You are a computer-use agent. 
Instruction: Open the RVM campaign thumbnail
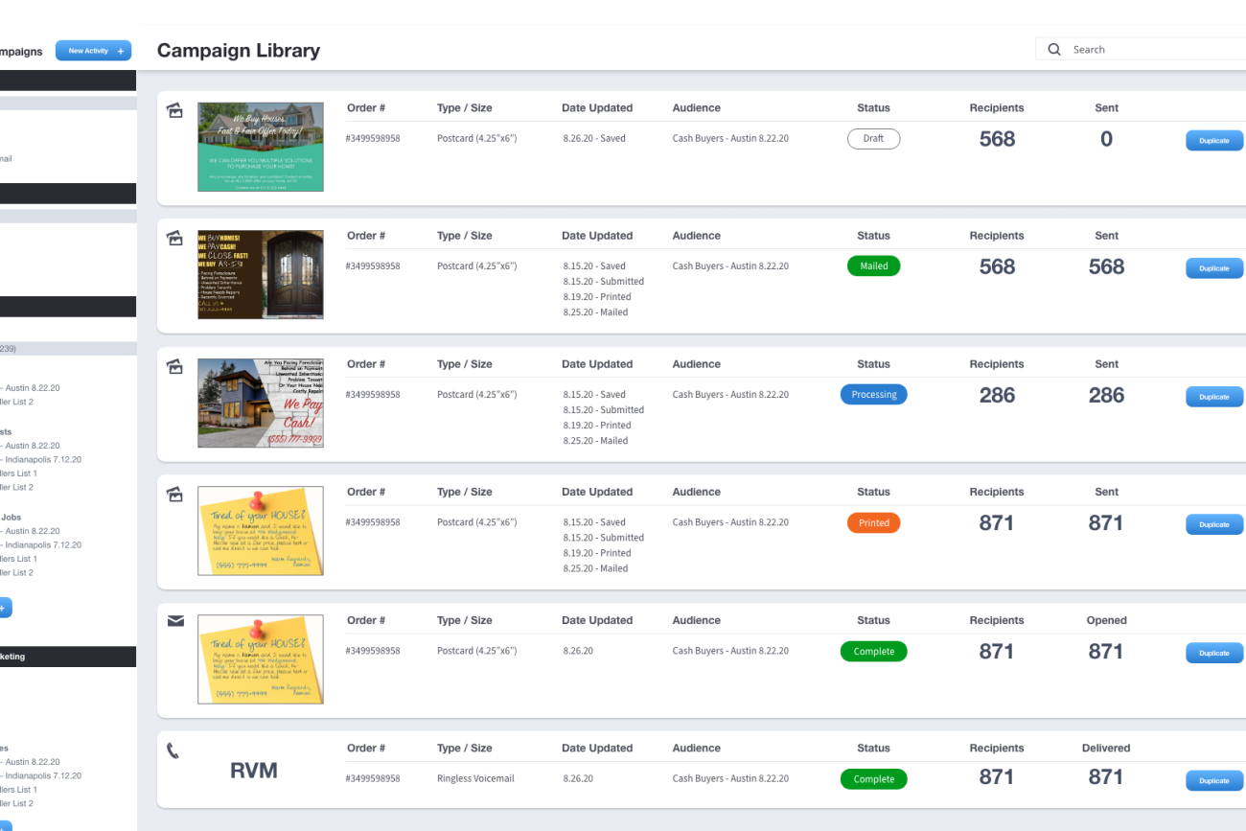[254, 771]
